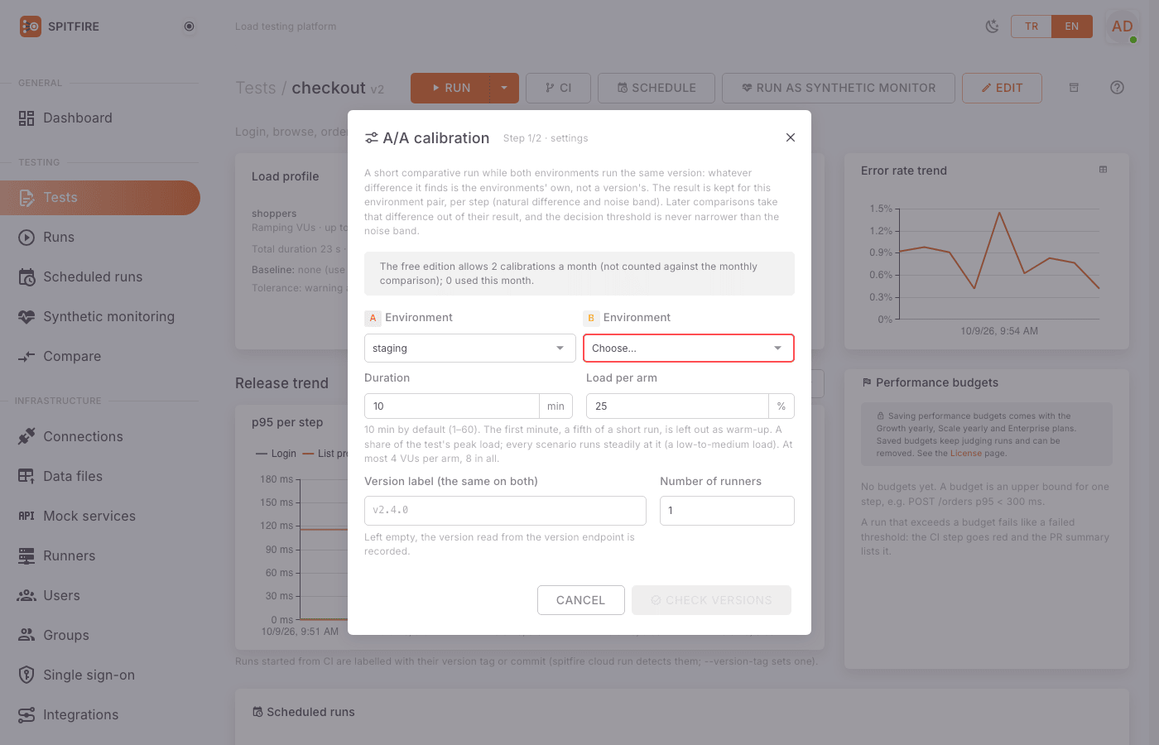Image resolution: width=1159 pixels, height=745 pixels.
Task: Click the Integrations icon in sidebar
Action: click(x=26, y=714)
